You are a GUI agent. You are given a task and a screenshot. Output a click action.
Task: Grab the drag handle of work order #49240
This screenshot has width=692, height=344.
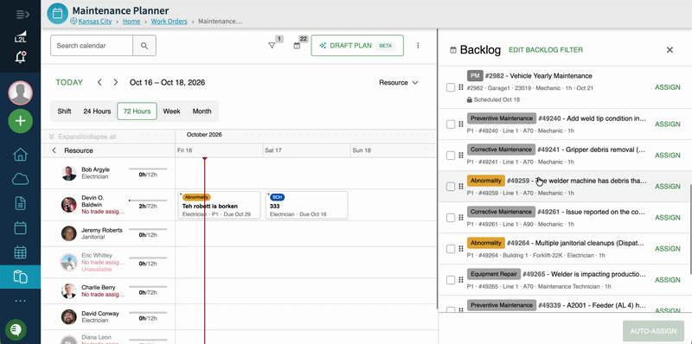(x=461, y=124)
